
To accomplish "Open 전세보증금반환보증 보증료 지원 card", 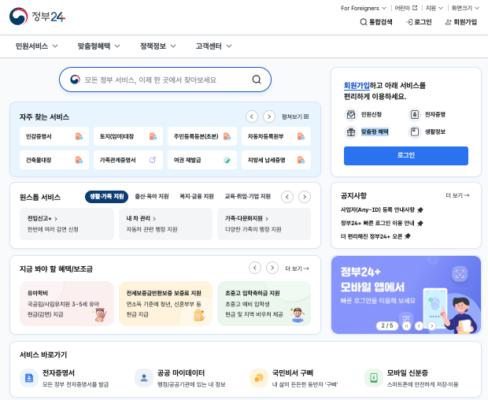I will pos(165,303).
